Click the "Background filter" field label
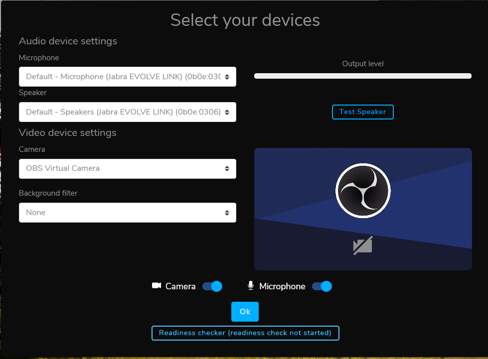488x359 pixels. pos(48,193)
